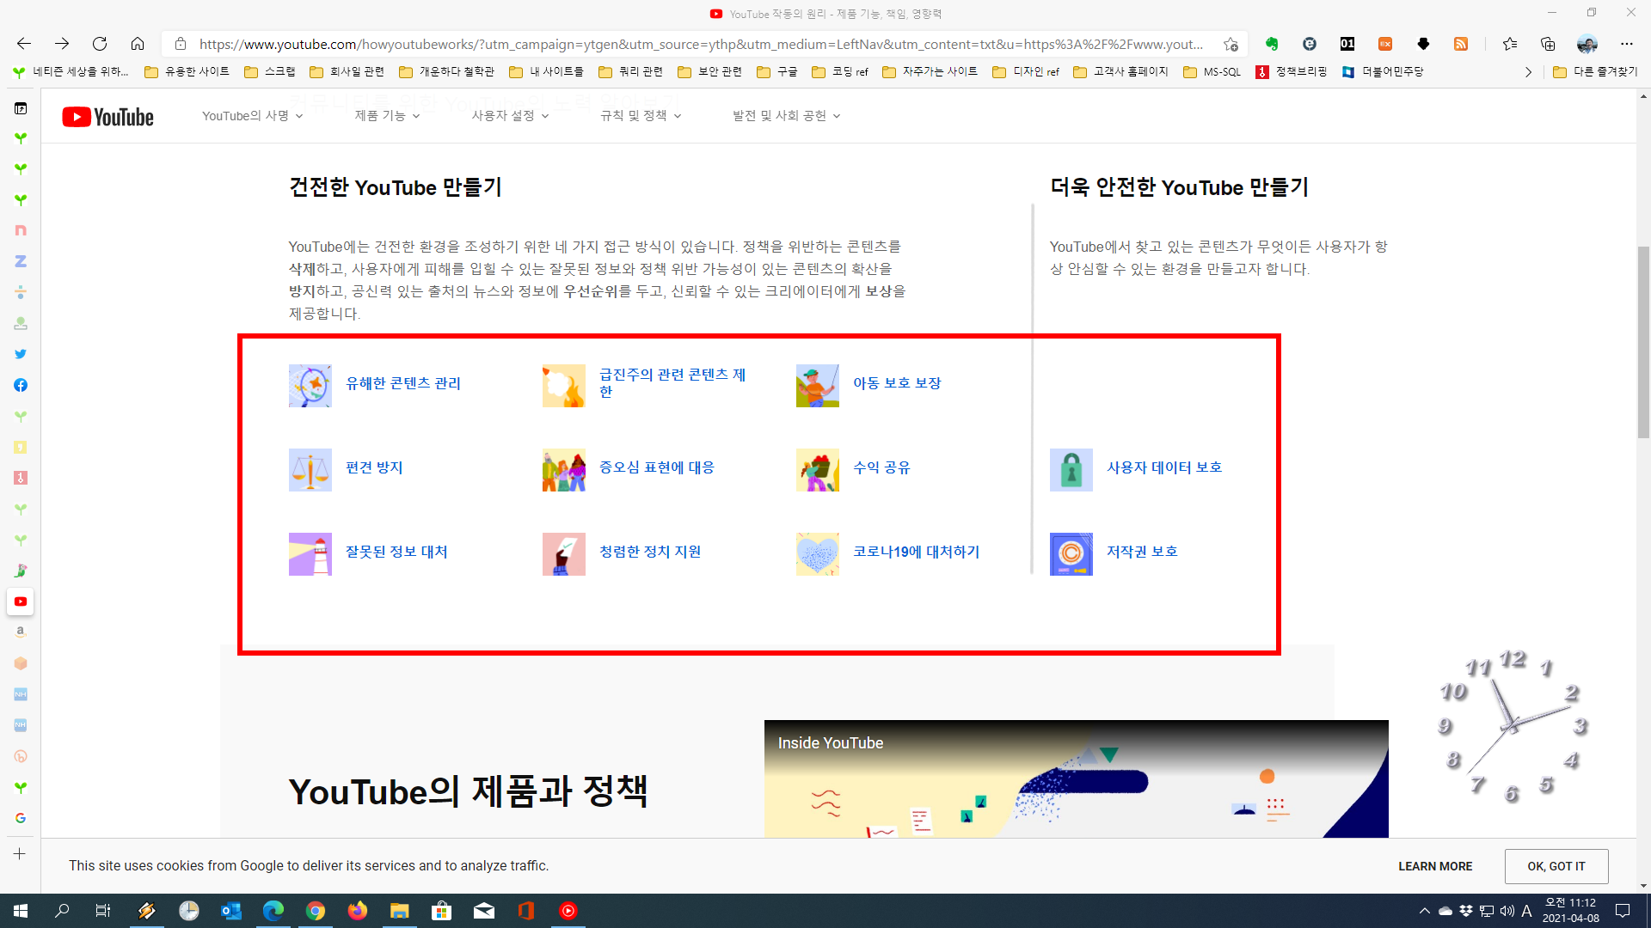The image size is (1651, 928).
Task: Show more bookmarks with overflow chevron
Action: point(1528,72)
